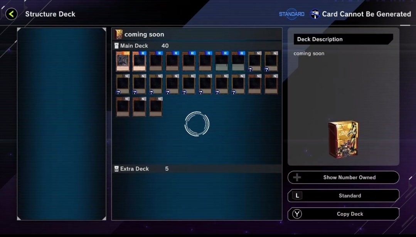The height and width of the screenshot is (237, 416).
Task: Click the deck box icon beside the "coming soon" title
Action: 119,34
